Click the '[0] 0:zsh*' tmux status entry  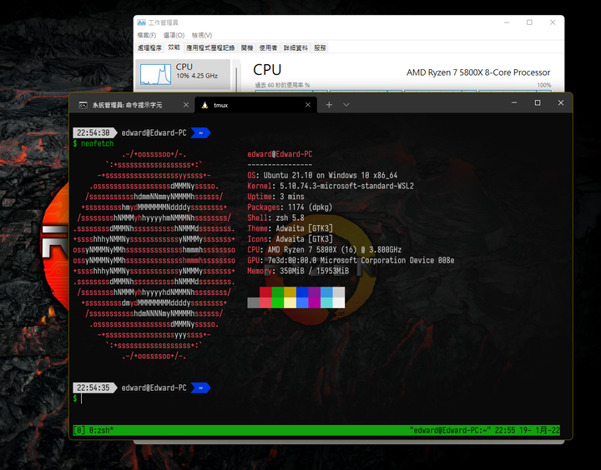93,430
